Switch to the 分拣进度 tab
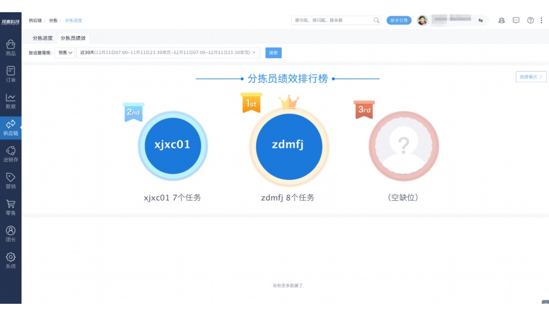Screen dimensions: 549x316 (42, 38)
